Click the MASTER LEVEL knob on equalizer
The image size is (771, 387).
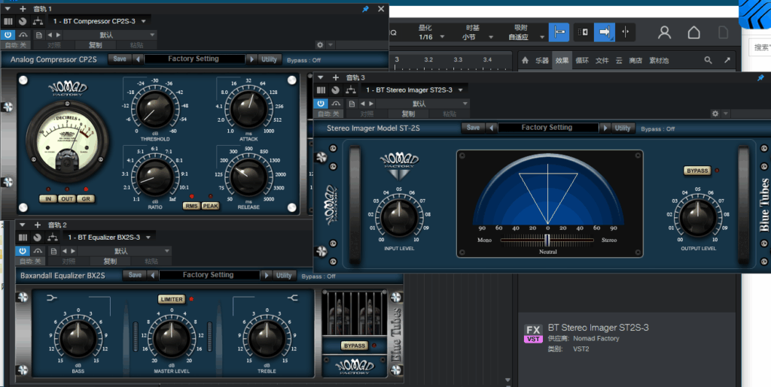172,339
